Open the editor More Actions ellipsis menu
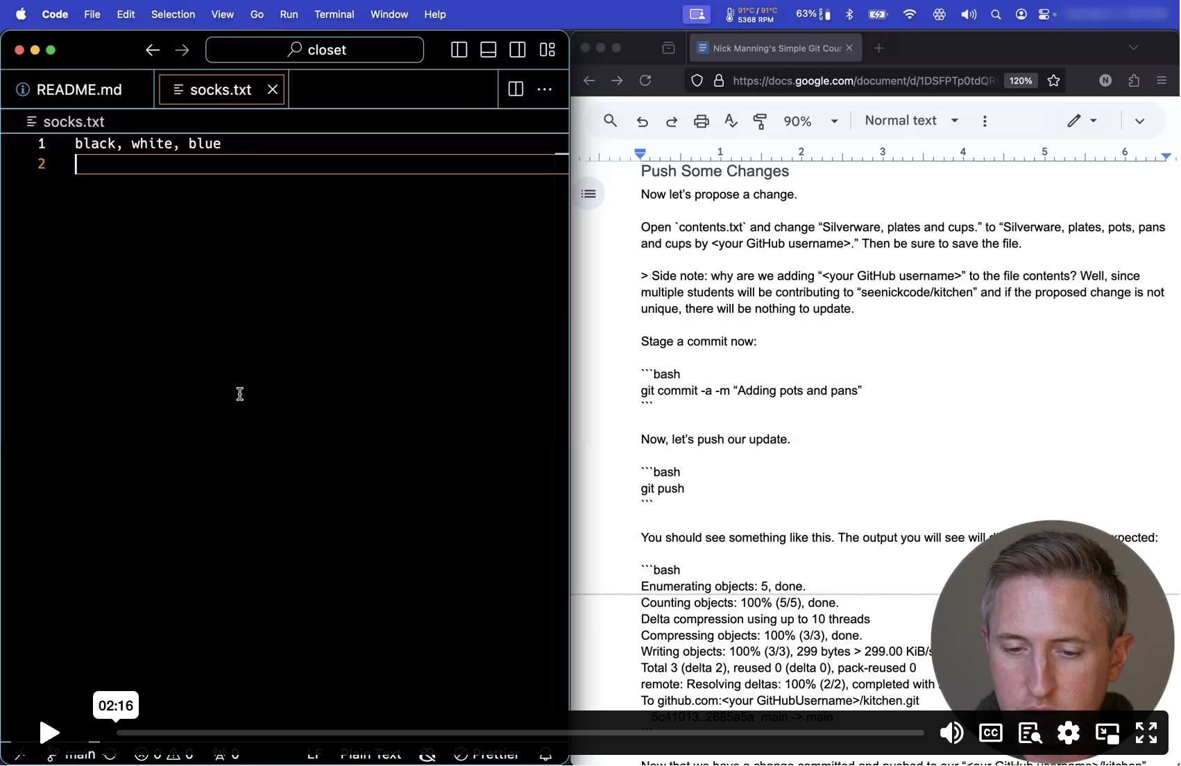Image resolution: width=1181 pixels, height=766 pixels. pyautogui.click(x=545, y=90)
